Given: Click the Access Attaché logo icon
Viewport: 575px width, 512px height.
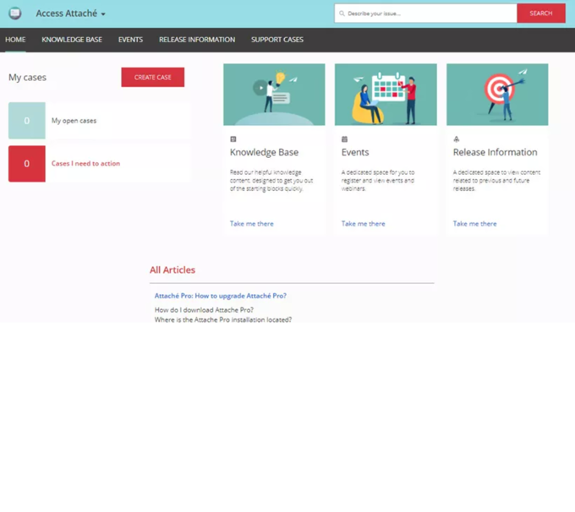Looking at the screenshot, I should point(15,14).
